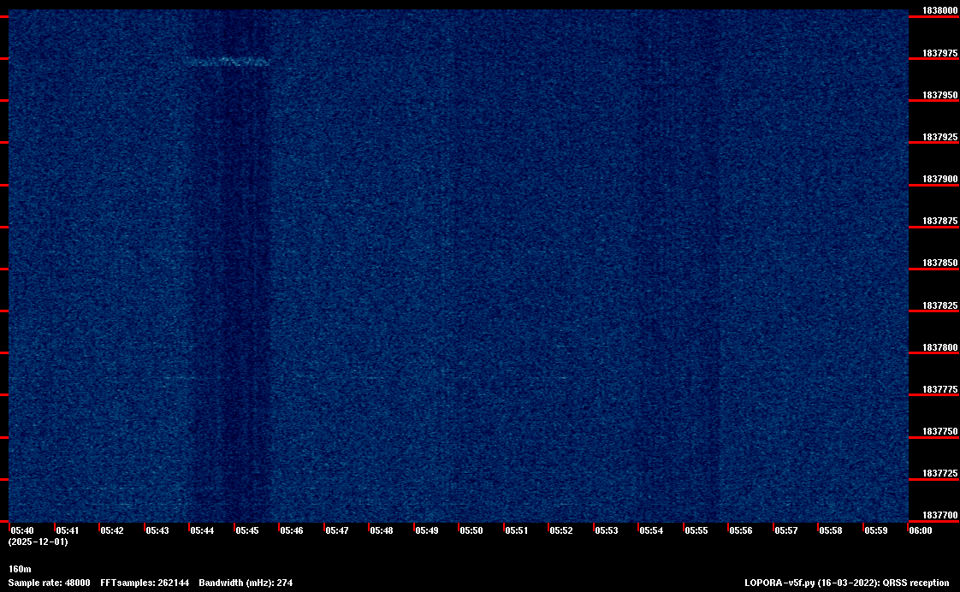Click the 05:50 time label
The image size is (960, 592).
[471, 530]
